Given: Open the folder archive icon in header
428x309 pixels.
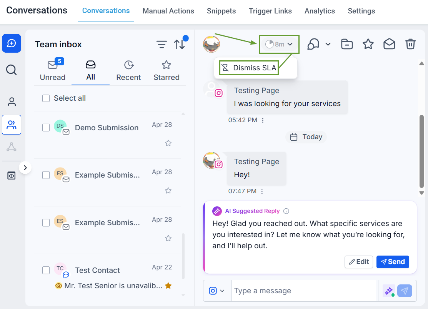Looking at the screenshot, I should point(347,44).
